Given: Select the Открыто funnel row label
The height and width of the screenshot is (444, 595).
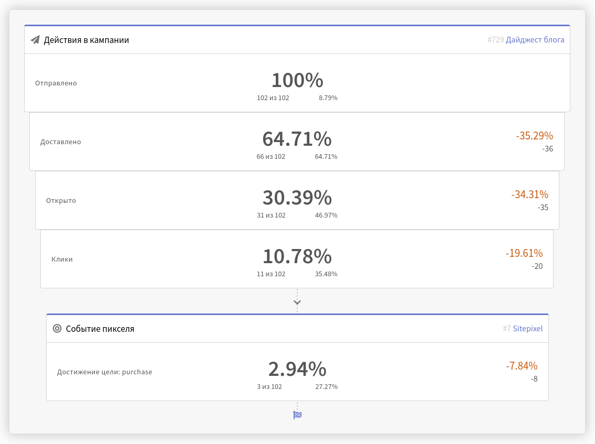Looking at the screenshot, I should coord(61,200).
